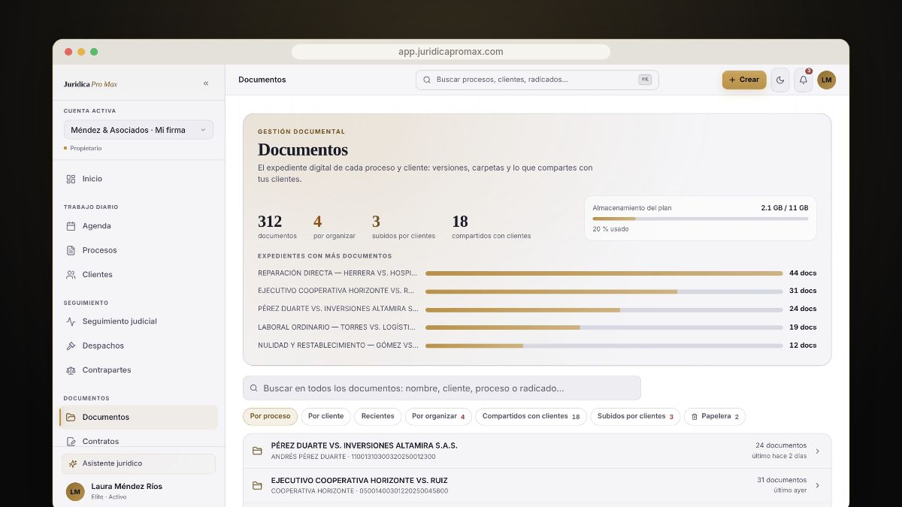Switch to Recientes tab

(x=378, y=416)
